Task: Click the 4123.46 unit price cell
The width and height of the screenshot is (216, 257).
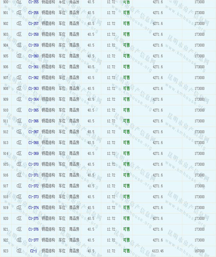Action: (158, 251)
